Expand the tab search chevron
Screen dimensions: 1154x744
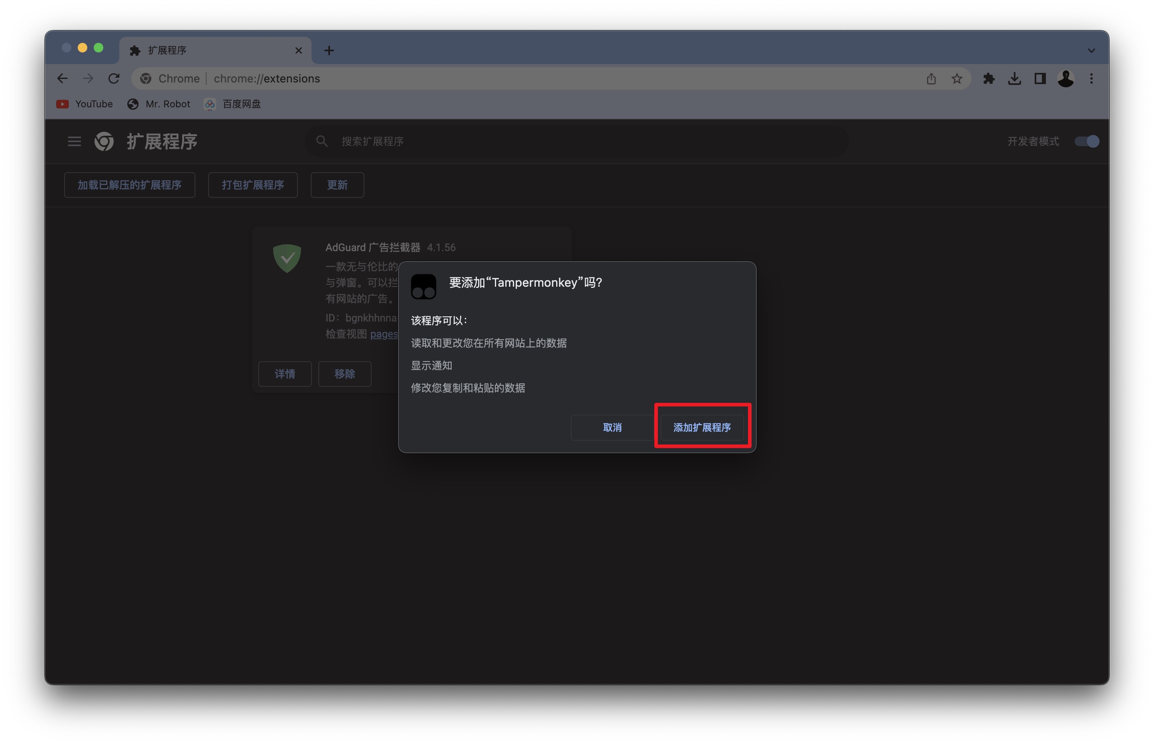tap(1091, 51)
